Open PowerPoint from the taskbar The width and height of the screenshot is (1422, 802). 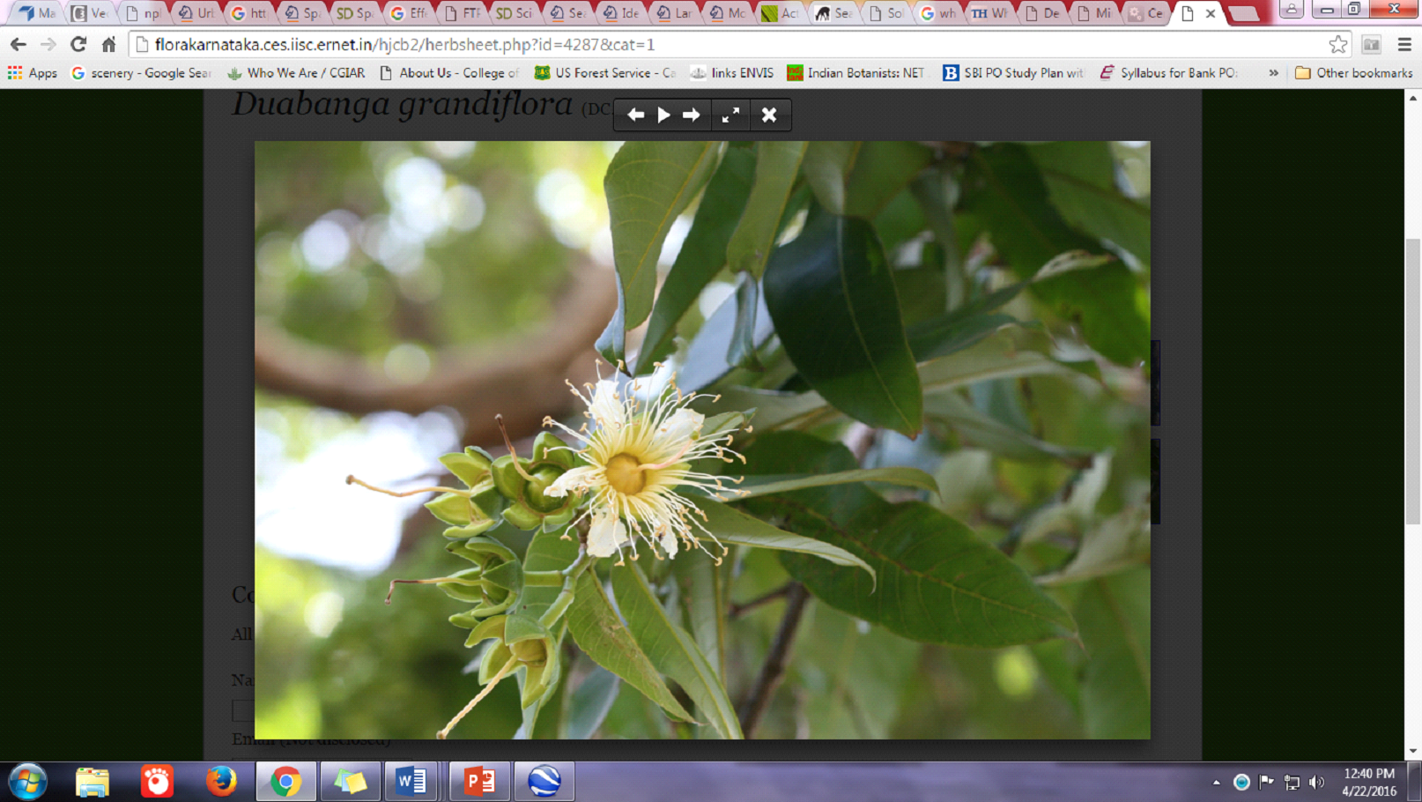(x=479, y=782)
